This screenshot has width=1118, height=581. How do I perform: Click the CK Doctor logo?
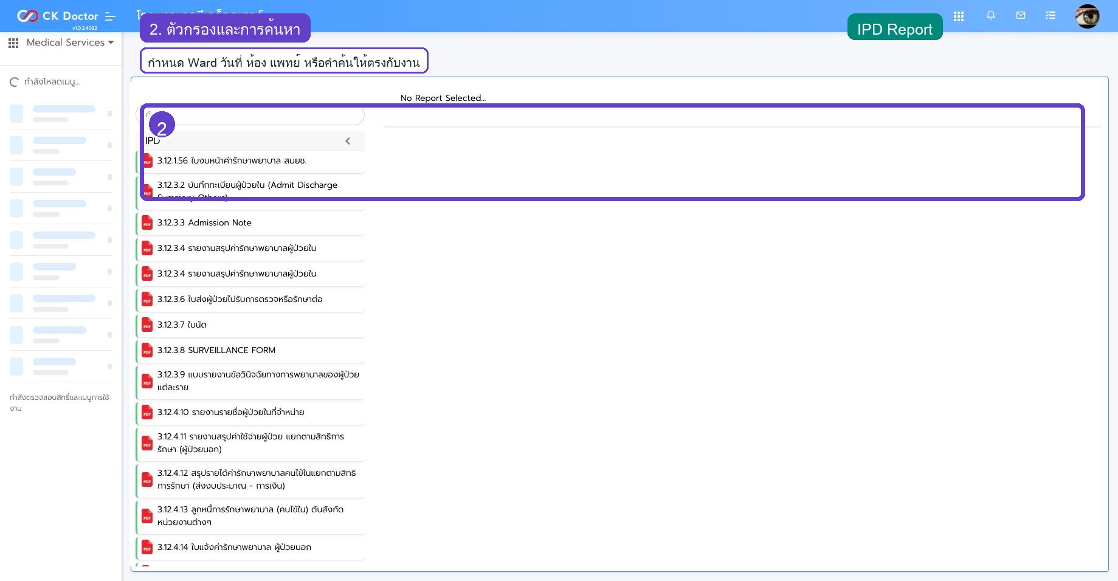[57, 16]
